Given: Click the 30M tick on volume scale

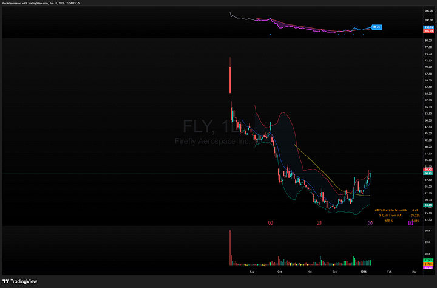Looking at the screenshot, I should (427, 231).
